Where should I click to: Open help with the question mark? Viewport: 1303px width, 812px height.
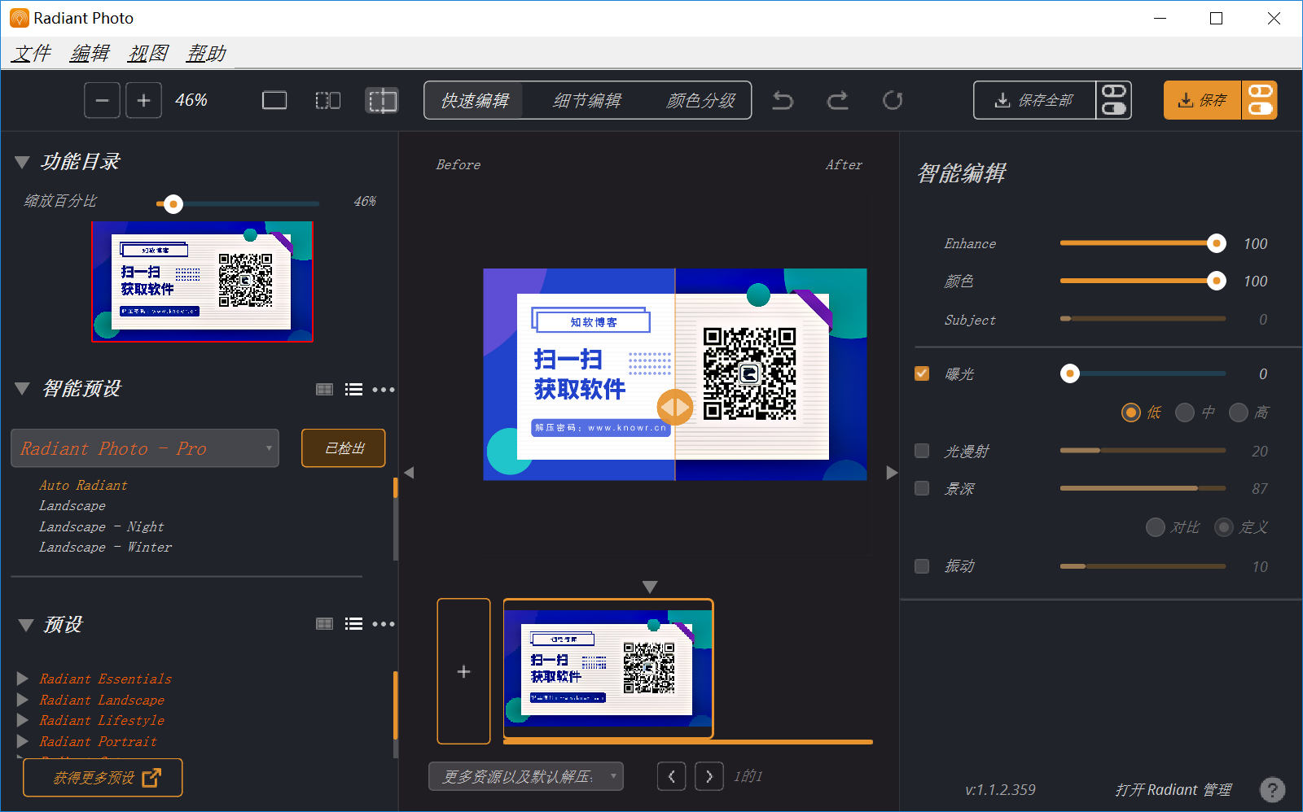coord(1272,789)
